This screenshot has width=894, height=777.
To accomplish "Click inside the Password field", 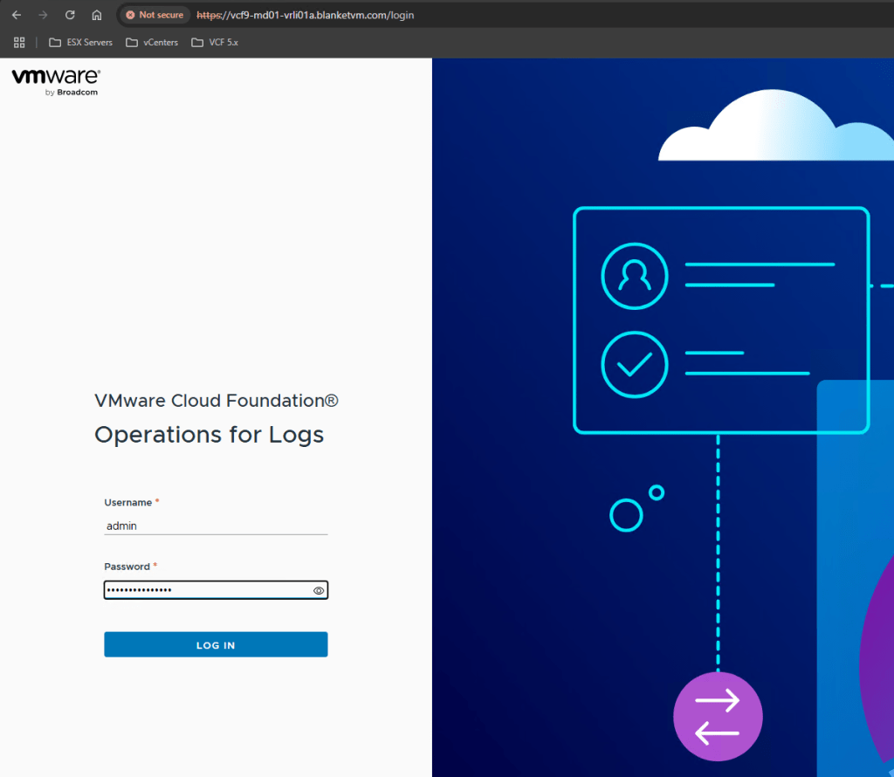I will tap(206, 591).
